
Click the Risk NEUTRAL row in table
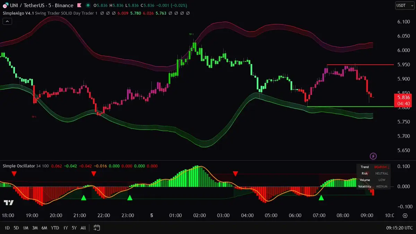(x=373, y=173)
